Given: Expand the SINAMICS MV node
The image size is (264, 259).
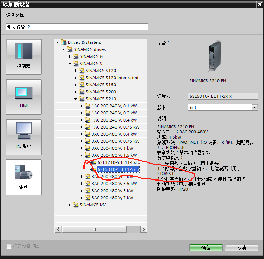Looking at the screenshot, I should tap(70, 205).
